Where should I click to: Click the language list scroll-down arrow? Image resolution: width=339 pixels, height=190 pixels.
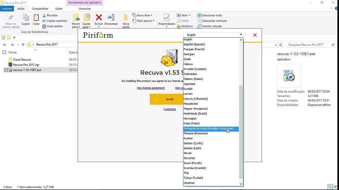[241, 184]
